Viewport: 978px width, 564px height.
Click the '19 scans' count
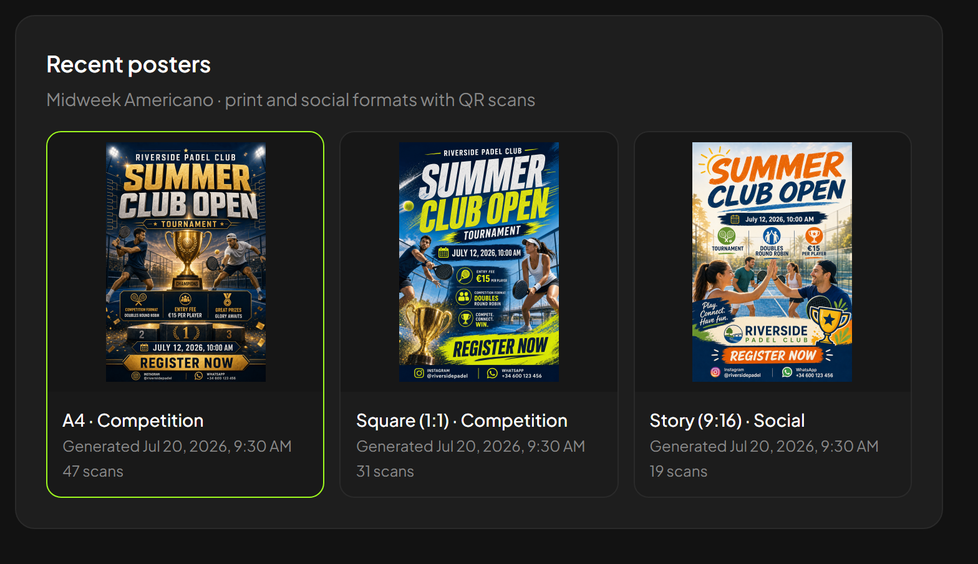pyautogui.click(x=679, y=472)
